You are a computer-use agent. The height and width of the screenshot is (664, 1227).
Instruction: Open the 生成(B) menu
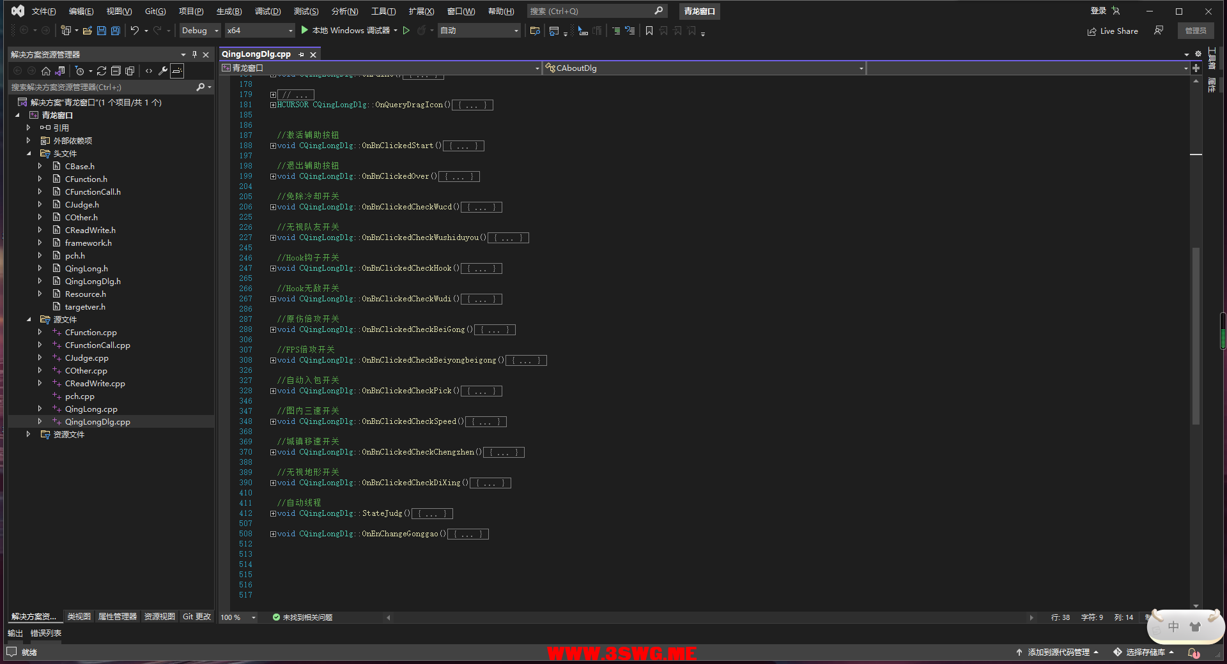click(x=229, y=11)
